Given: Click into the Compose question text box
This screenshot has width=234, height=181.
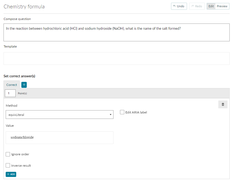Looking at the screenshot, I should pos(116,32).
